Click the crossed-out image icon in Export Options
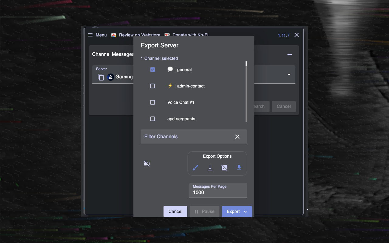Screen dimensions: 389x243 click(x=225, y=168)
